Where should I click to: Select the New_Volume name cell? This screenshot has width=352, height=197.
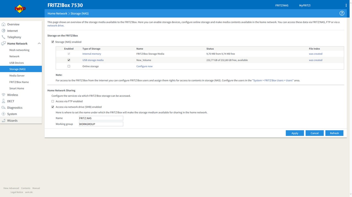click(144, 60)
